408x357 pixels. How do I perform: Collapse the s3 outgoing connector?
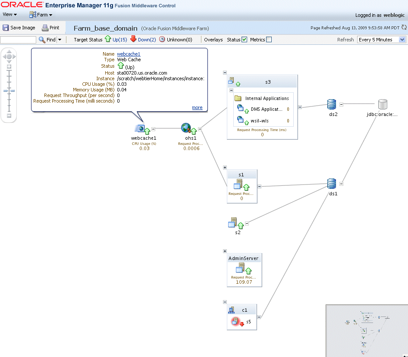click(x=300, y=107)
